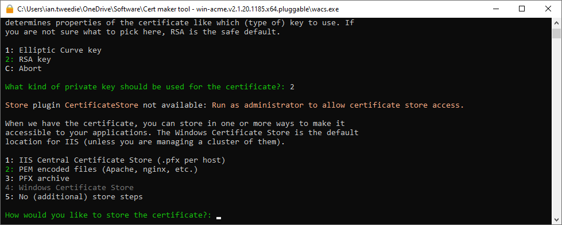Click the line starting 'accessible to your applications'

[182, 132]
